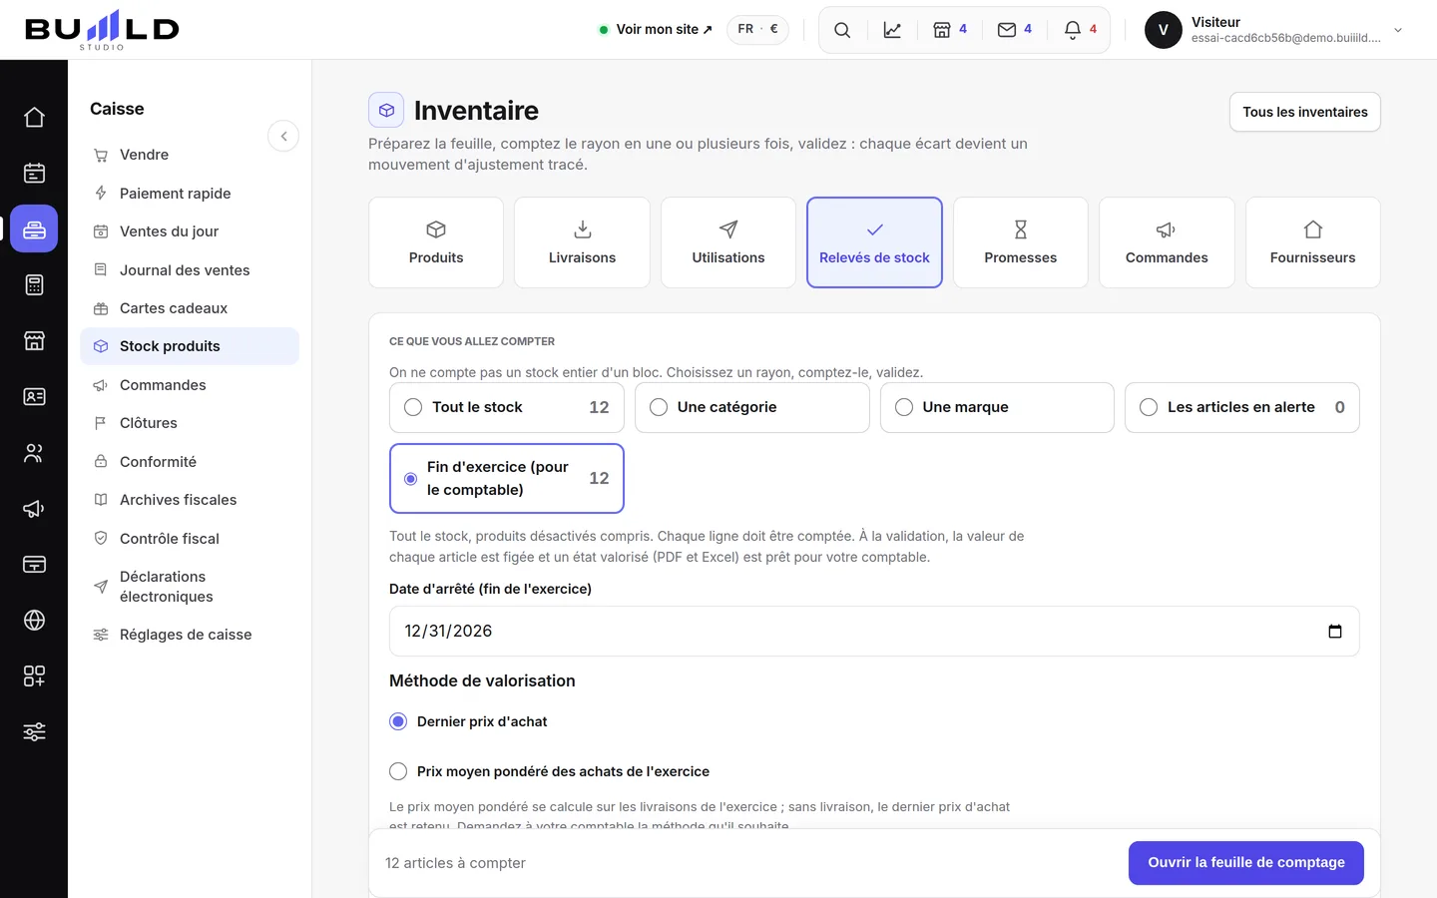The image size is (1437, 898).
Task: Collapse the Caisse sidebar with chevron
Action: pos(283,136)
